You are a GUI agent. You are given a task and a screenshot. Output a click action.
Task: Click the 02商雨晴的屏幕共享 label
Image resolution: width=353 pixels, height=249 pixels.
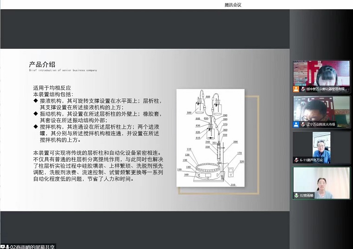pyautogui.click(x=32, y=247)
